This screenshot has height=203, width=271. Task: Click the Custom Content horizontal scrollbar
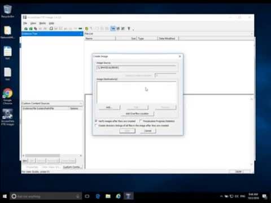pyautogui.click(x=53, y=156)
